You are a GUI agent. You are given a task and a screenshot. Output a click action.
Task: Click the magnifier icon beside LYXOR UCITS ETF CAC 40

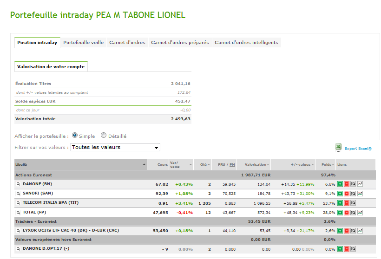[x=18, y=231]
